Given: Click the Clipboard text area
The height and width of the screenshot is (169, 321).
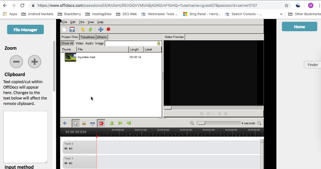Looking at the screenshot, I should (x=25, y=137).
